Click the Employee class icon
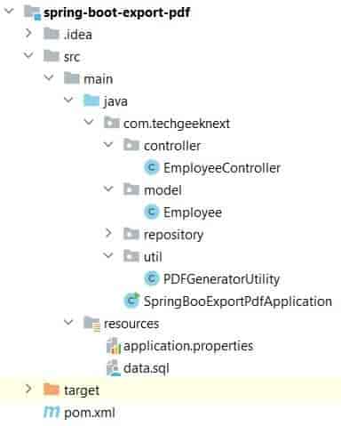Viewport: 341px width, 426px height. coord(152,213)
